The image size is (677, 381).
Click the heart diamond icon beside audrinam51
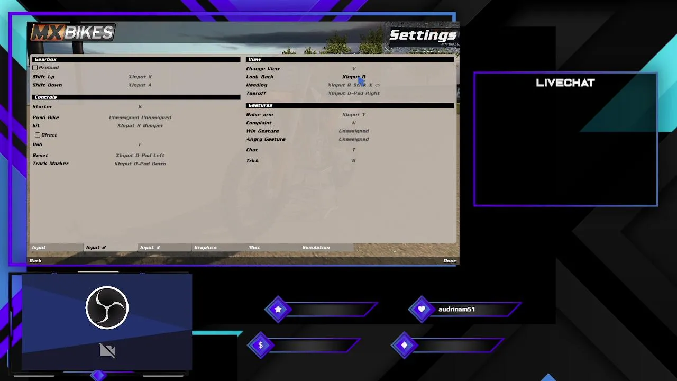pos(421,310)
